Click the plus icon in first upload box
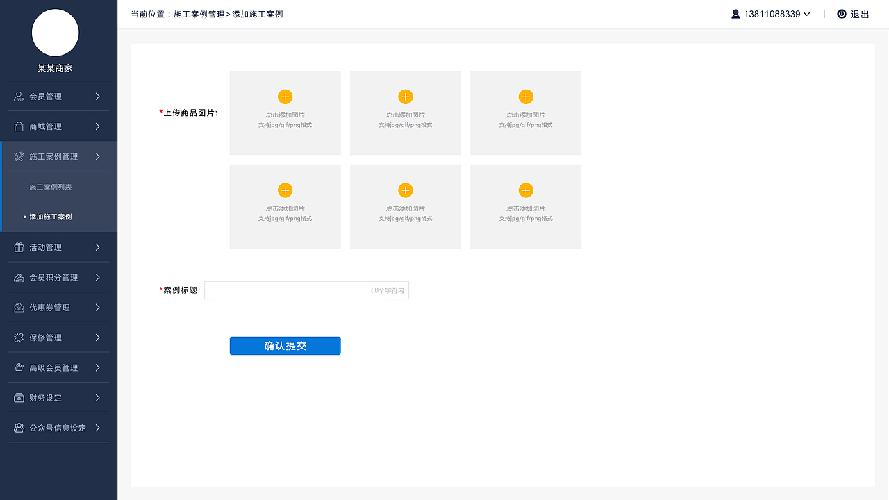The height and width of the screenshot is (500, 889). click(x=285, y=97)
